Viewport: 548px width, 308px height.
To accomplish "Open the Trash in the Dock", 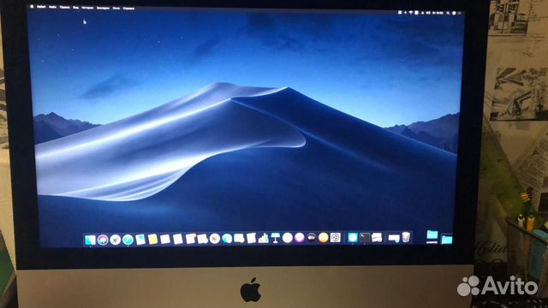I will point(406,237).
